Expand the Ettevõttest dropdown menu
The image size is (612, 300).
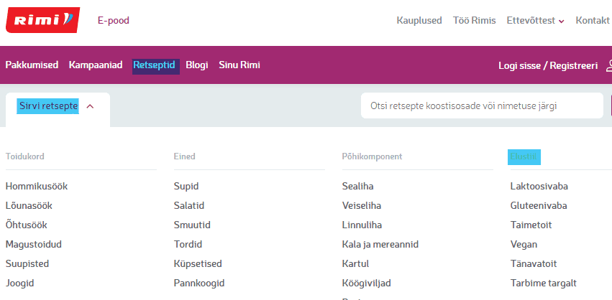[x=535, y=20]
